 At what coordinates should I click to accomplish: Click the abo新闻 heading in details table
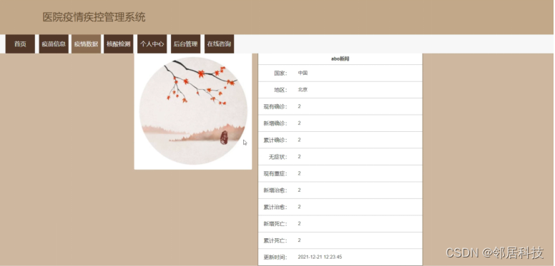[x=340, y=59]
